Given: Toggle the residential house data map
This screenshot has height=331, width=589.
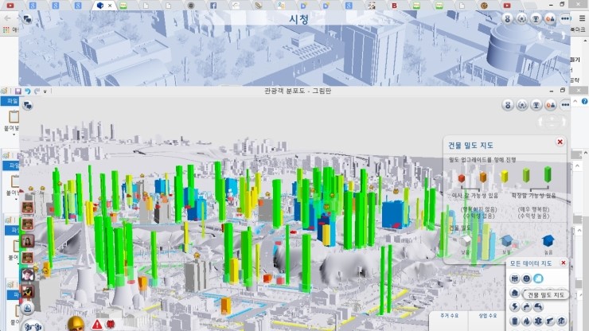Looking at the screenshot, I should [515, 293].
